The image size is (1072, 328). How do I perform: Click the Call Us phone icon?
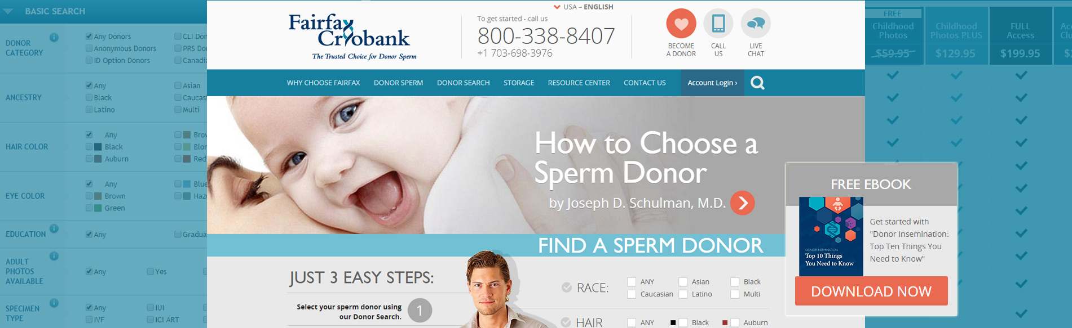click(x=718, y=24)
